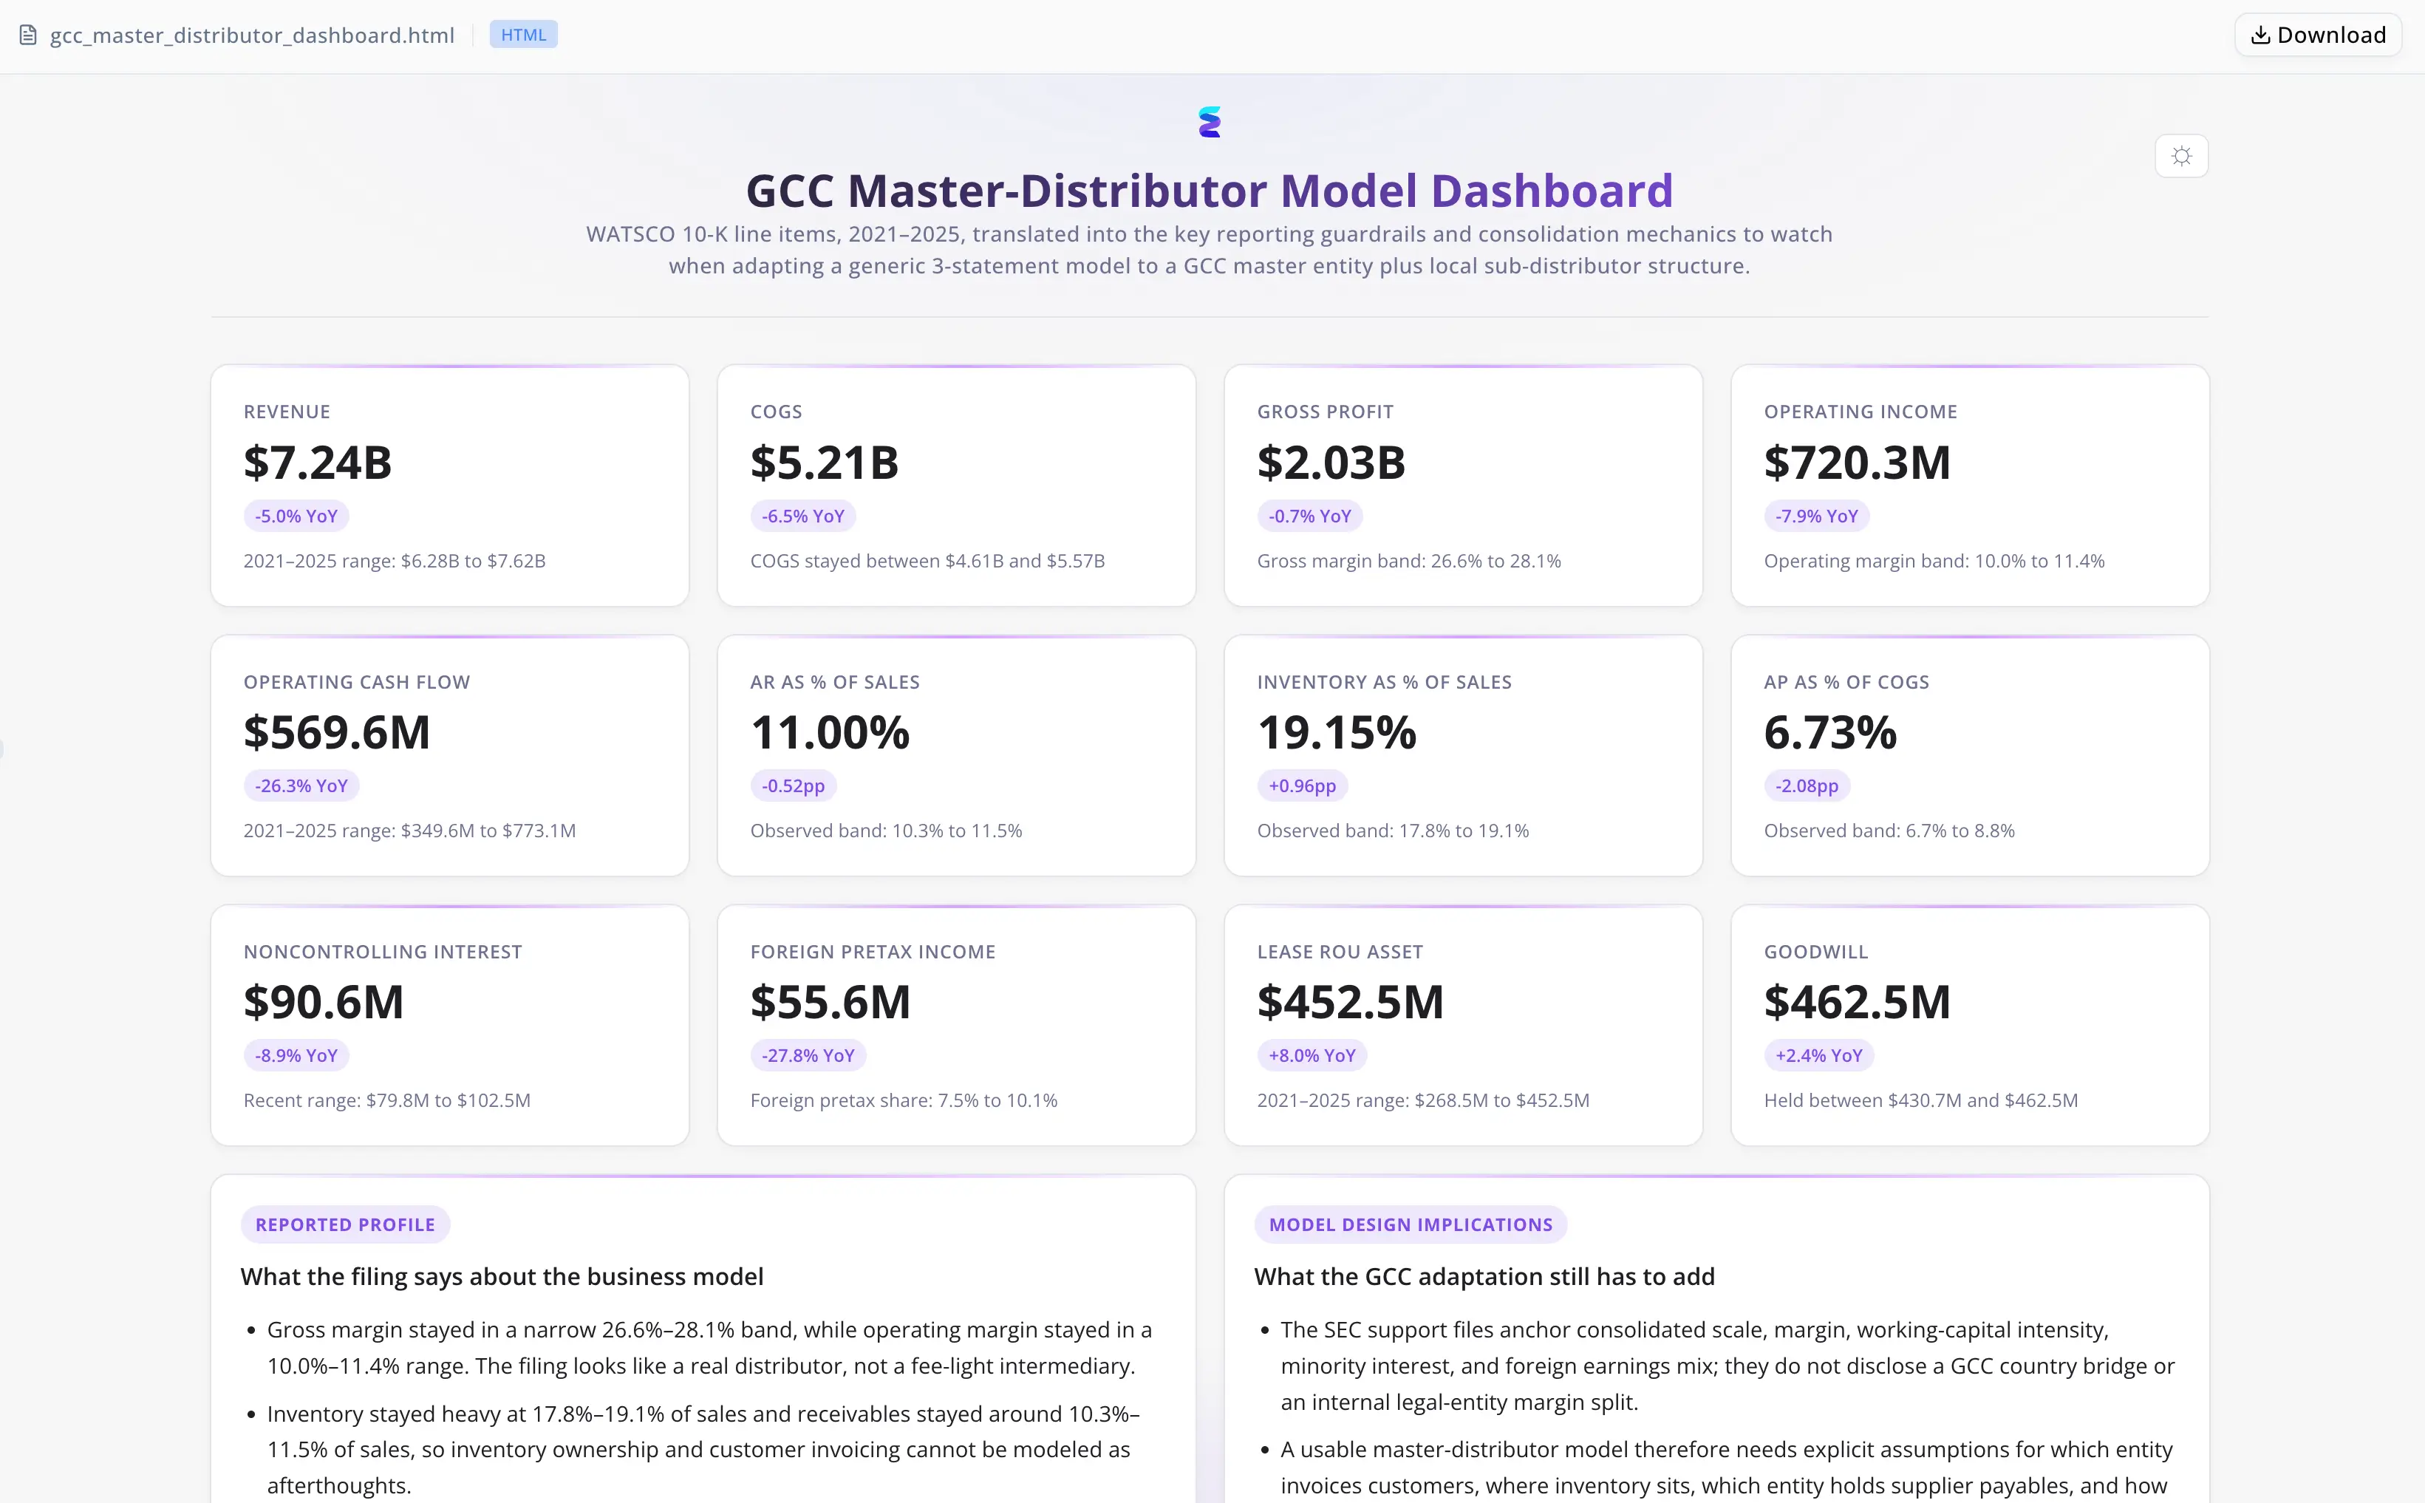2425x1503 pixels.
Task: Select the 19.15% inventory as % of sales value
Action: (1337, 732)
